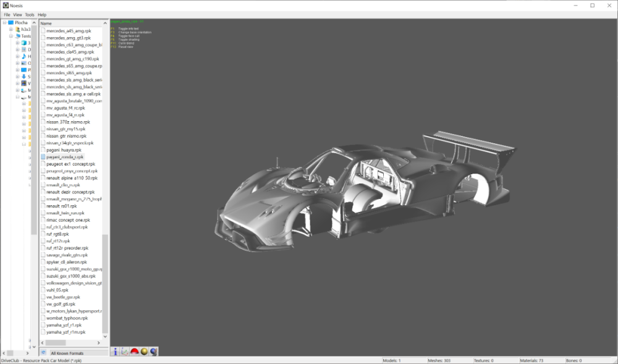Viewport: 618px width, 364px height.
Task: Click the file icon of yamaha_yzf_r1.rpk
Action: point(43,325)
